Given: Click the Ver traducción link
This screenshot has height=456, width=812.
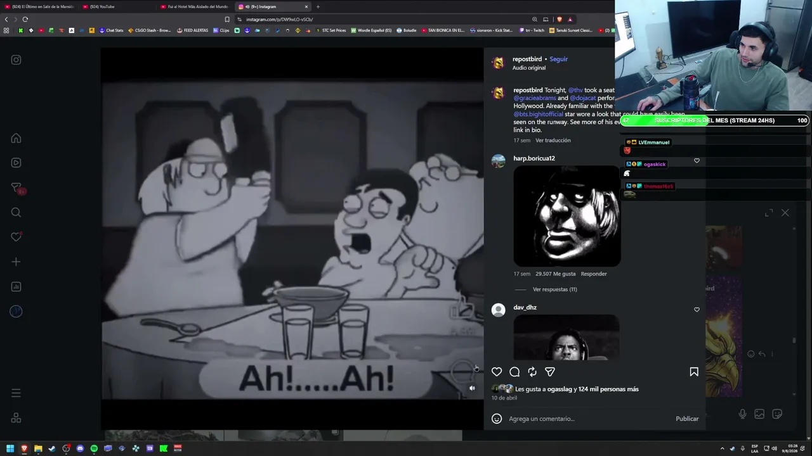Looking at the screenshot, I should [553, 141].
